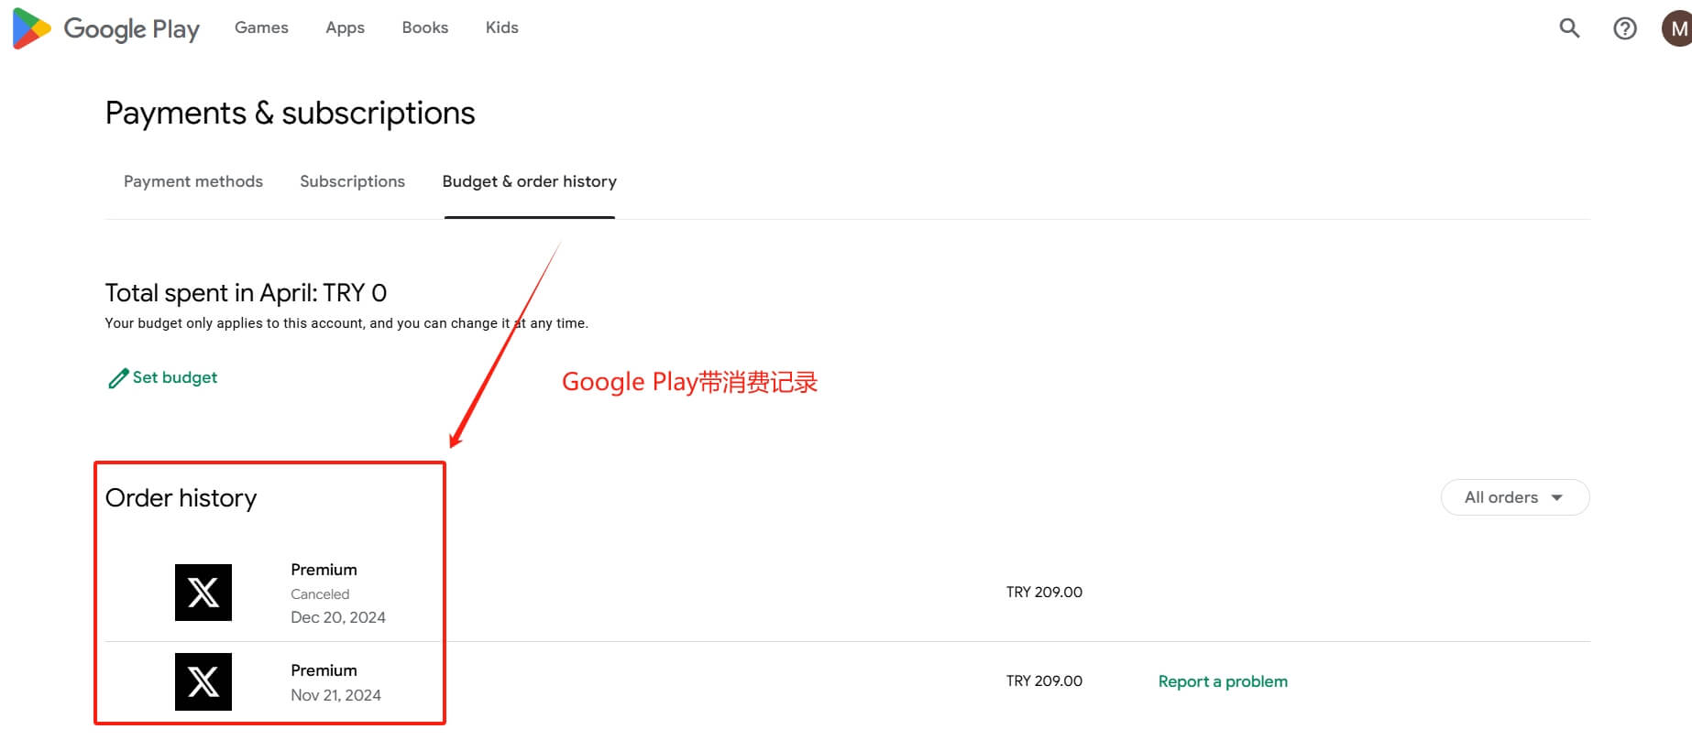The image size is (1692, 751).
Task: Click the Set budget link
Action: [x=175, y=377]
